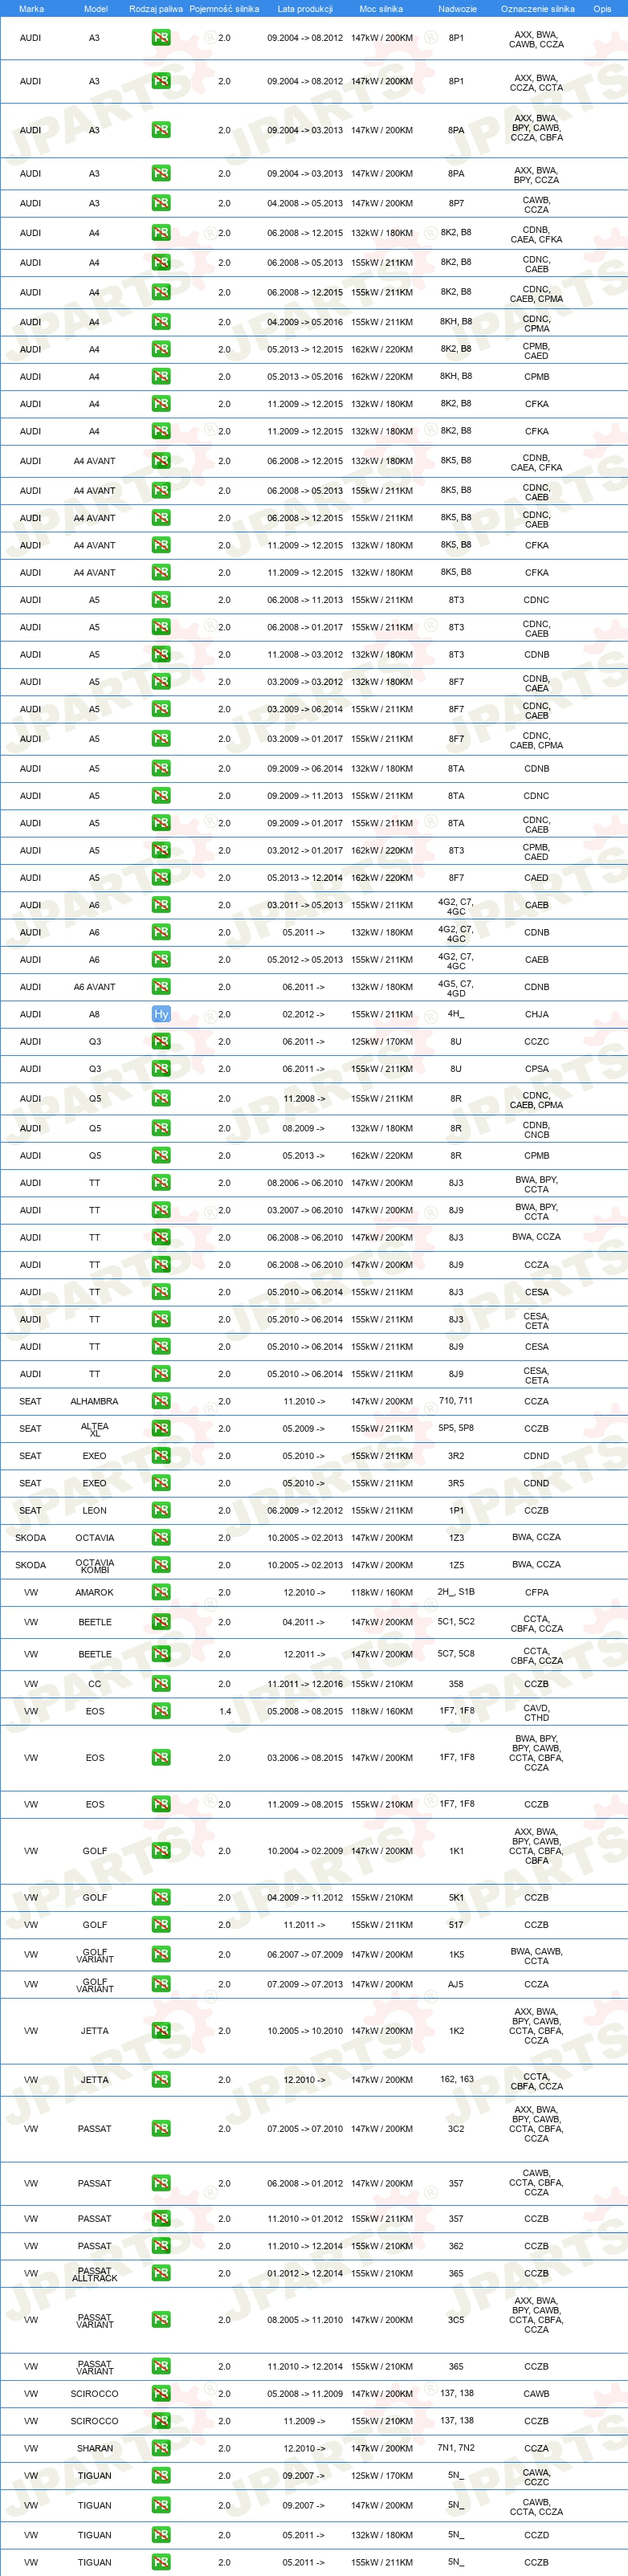
Task: Click the LEON model cell
Action: coord(95,1510)
